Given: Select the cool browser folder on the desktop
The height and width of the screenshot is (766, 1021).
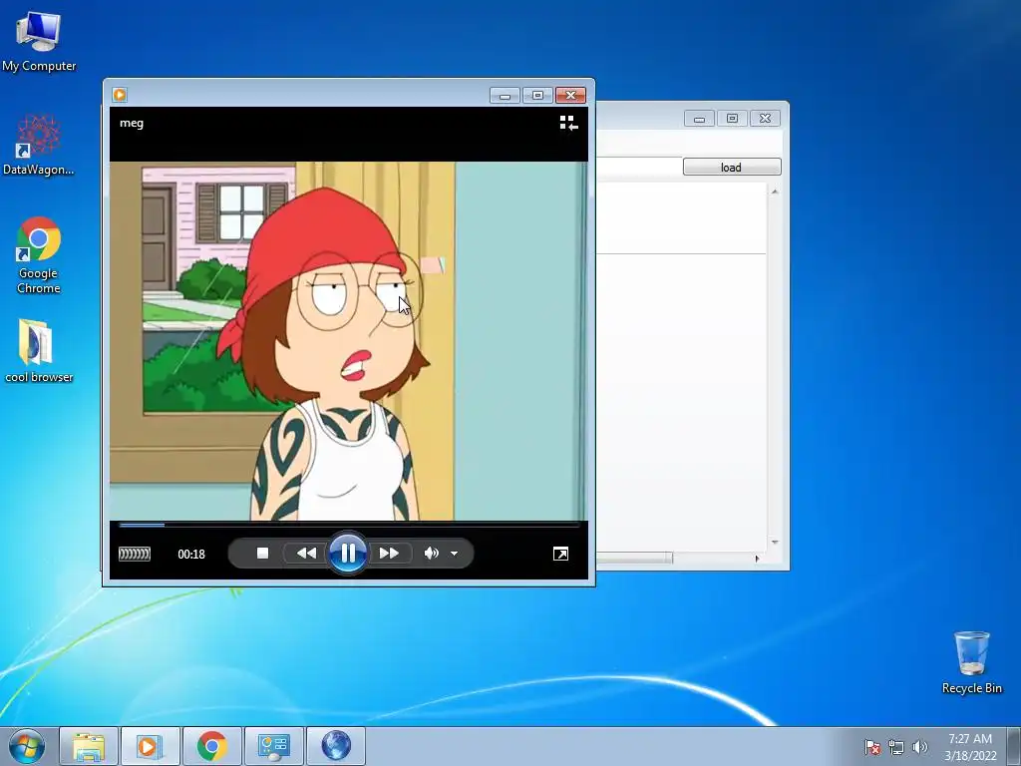Looking at the screenshot, I should click(x=39, y=350).
